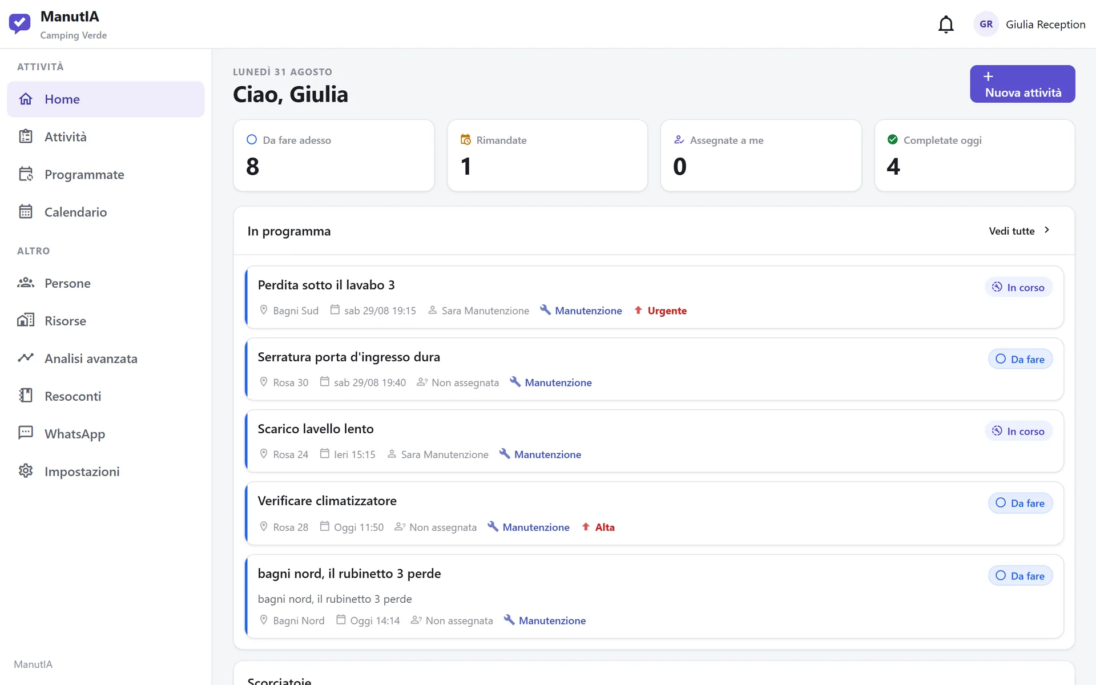Click the Analisi avanzata chart icon
This screenshot has width=1096, height=685.
(x=26, y=358)
